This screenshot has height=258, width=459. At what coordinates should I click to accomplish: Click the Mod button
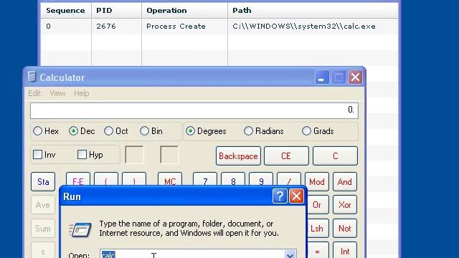coord(317,181)
